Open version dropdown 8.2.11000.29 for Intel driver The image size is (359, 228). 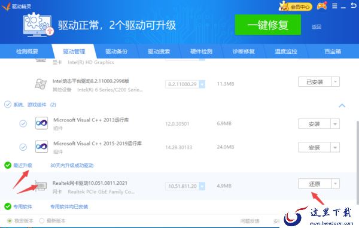coord(202,84)
